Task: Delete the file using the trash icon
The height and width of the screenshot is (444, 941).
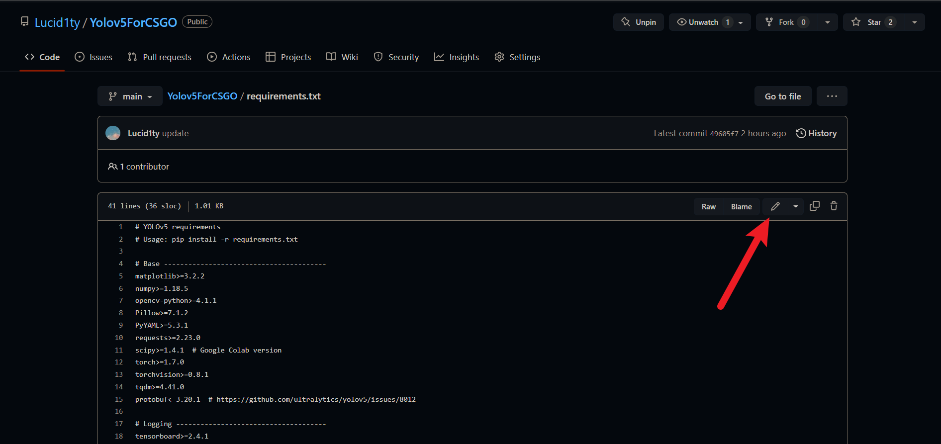Action: 834,206
